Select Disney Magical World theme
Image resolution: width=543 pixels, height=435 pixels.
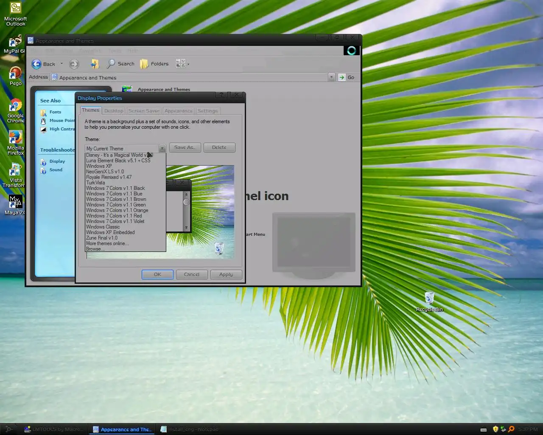(125, 155)
